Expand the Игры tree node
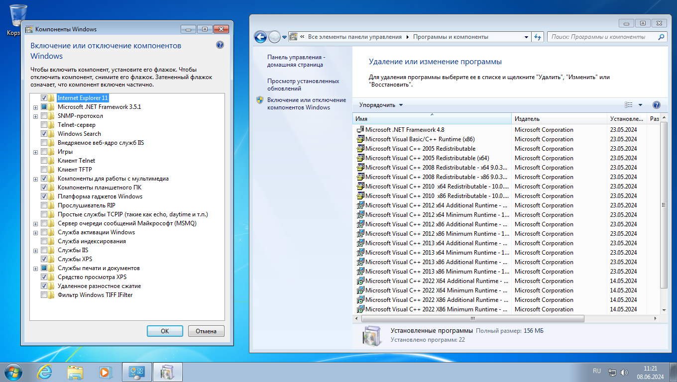Viewport: 677px width, 382px height. click(x=35, y=152)
